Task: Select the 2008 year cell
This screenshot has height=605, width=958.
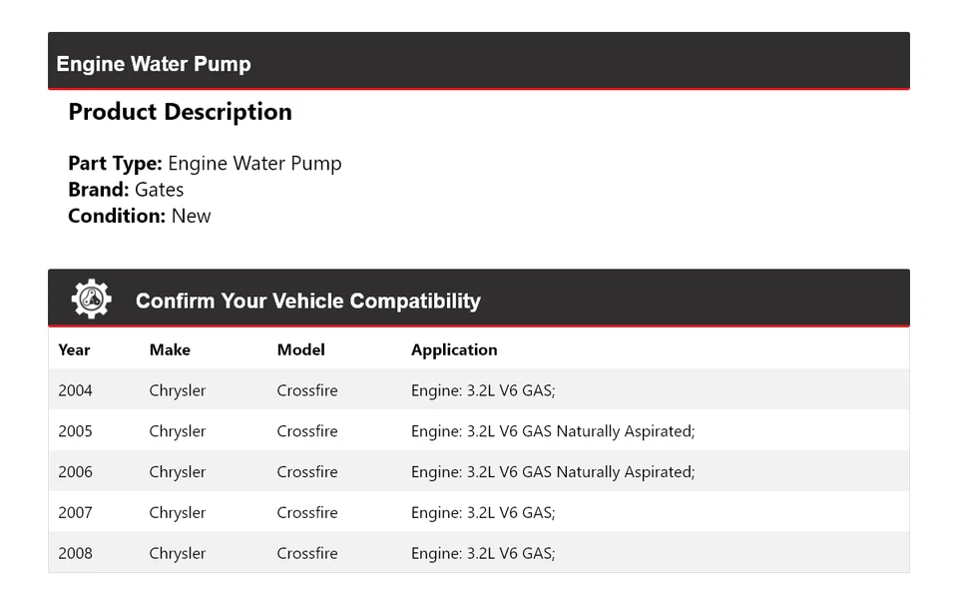Action: pos(75,553)
